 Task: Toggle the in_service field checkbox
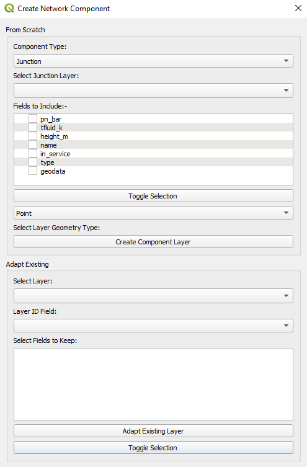[33, 153]
